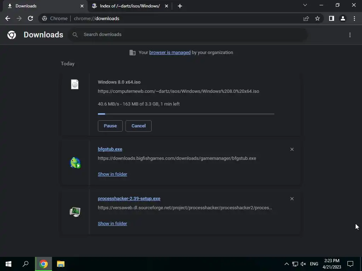Screen dimensions: 362x271
Task: Show bfgstub.exe in folder
Action: point(112,174)
